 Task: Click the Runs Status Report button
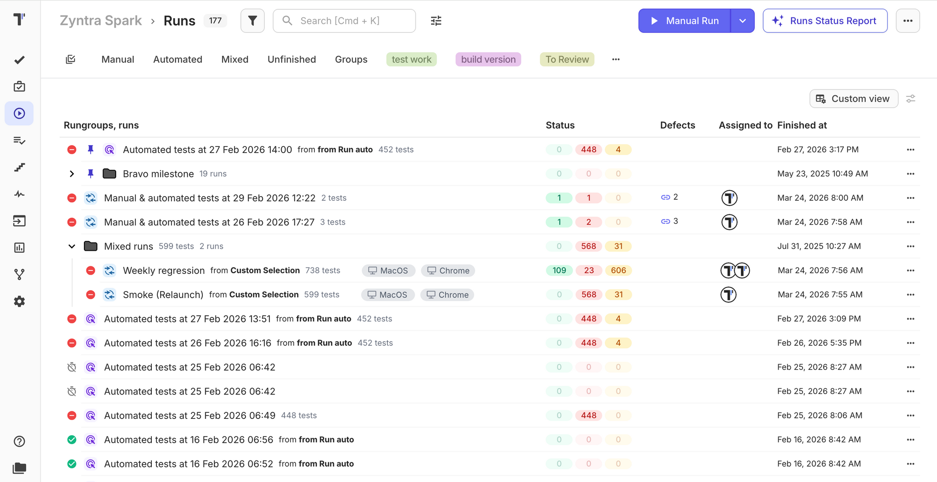[x=825, y=21]
